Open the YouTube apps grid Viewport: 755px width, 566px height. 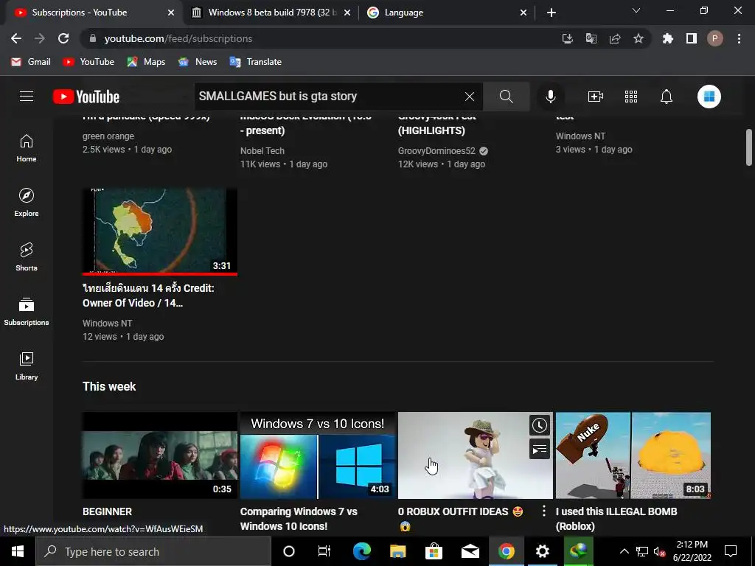[631, 97]
